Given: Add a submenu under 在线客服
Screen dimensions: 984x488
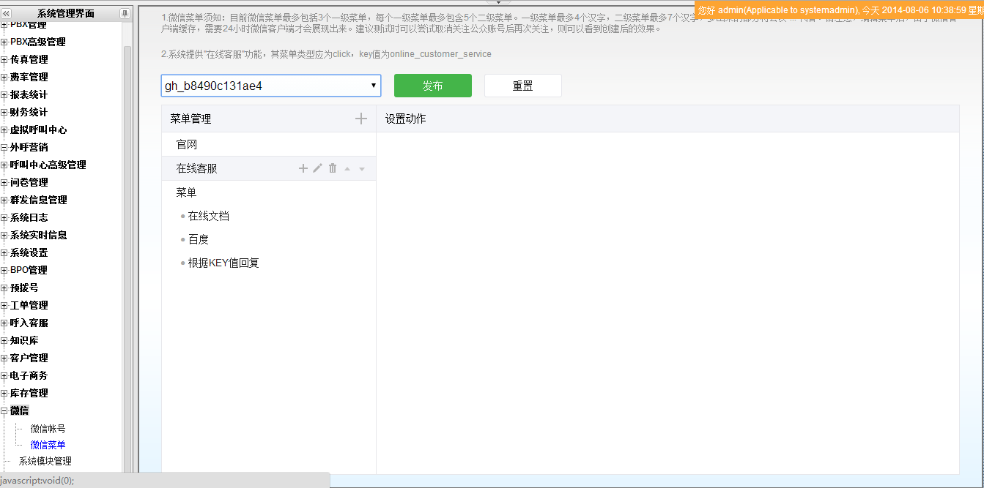Looking at the screenshot, I should pyautogui.click(x=303, y=168).
